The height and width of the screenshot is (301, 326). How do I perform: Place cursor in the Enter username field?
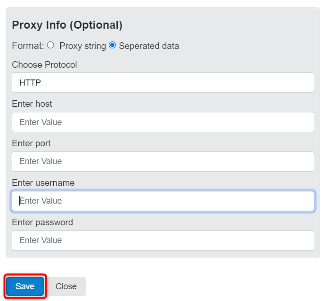(x=163, y=201)
